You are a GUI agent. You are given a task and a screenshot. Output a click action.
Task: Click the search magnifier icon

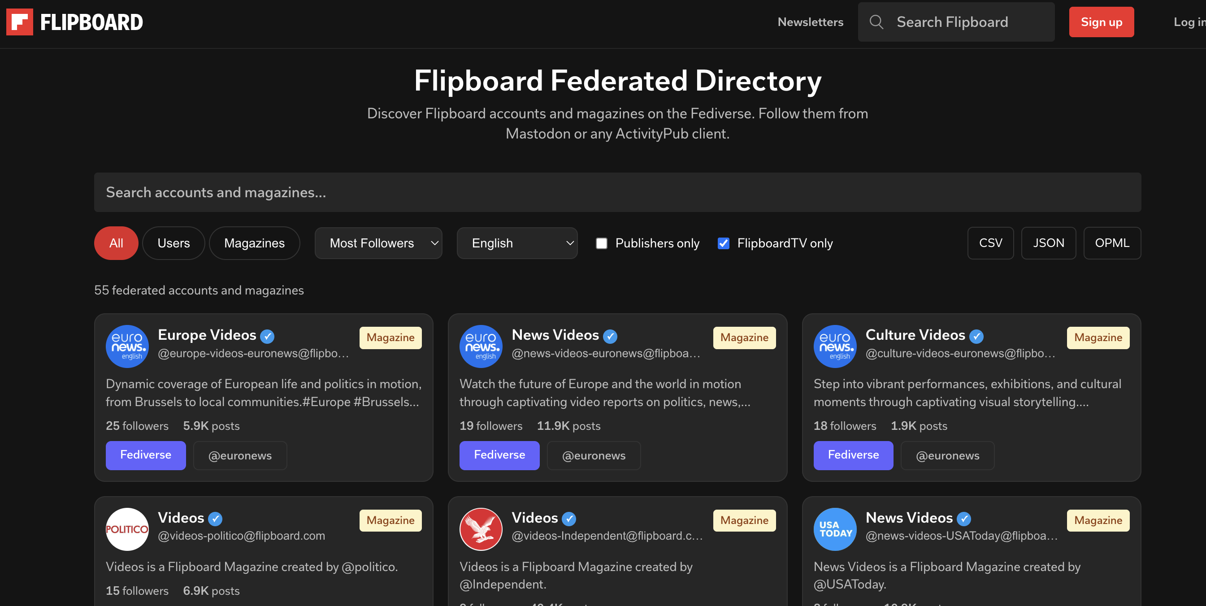[876, 22]
